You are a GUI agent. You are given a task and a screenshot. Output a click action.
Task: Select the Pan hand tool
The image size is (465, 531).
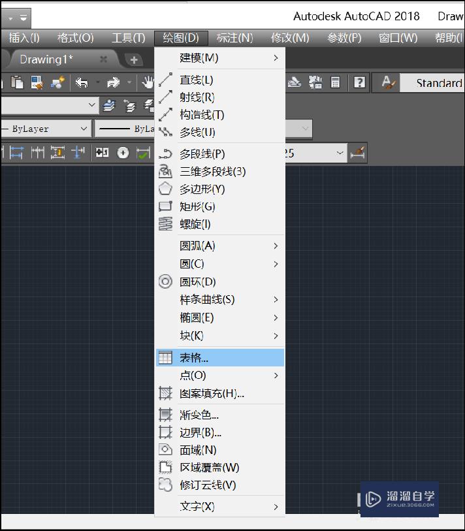click(x=148, y=82)
